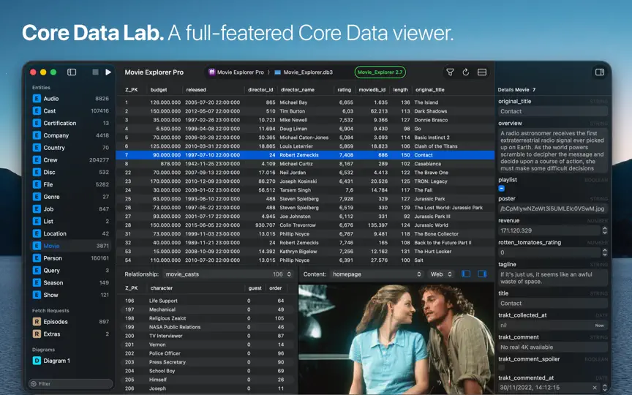Screen dimensions: 632x395
Task: Select the Genre entity
Action: tap(70, 197)
